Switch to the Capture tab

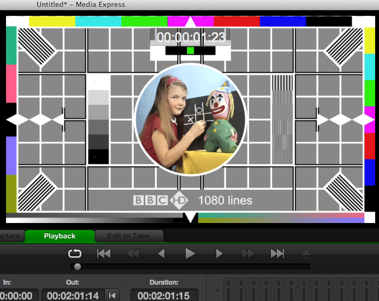11,236
